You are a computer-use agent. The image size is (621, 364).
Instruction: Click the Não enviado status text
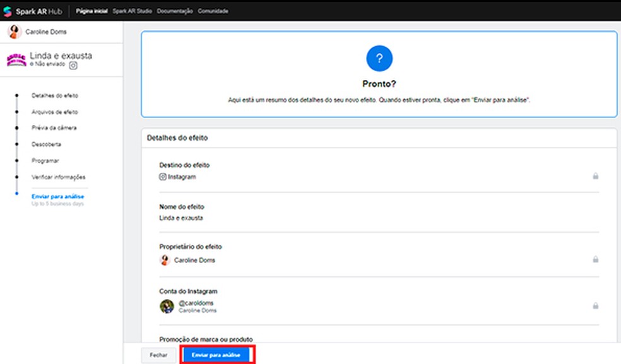pos(50,64)
